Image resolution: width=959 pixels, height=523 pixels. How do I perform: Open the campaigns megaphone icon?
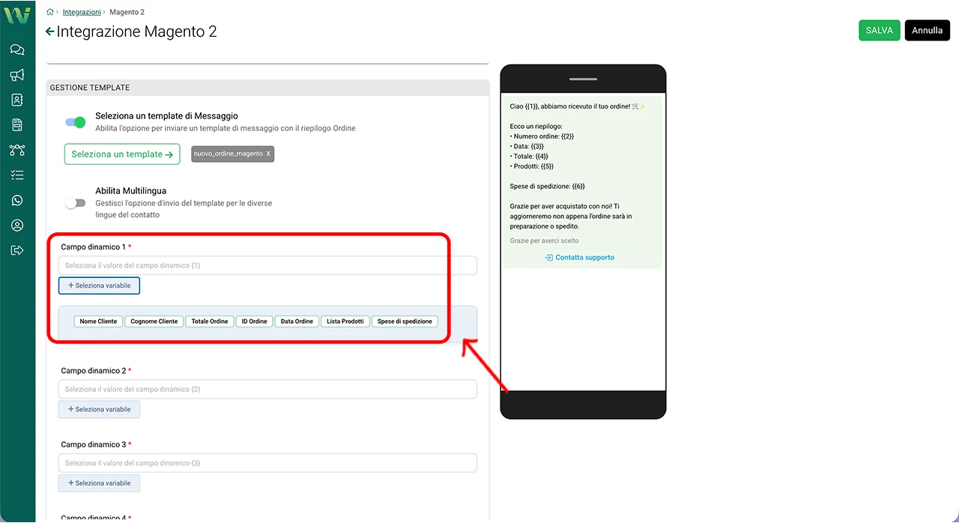(x=17, y=75)
